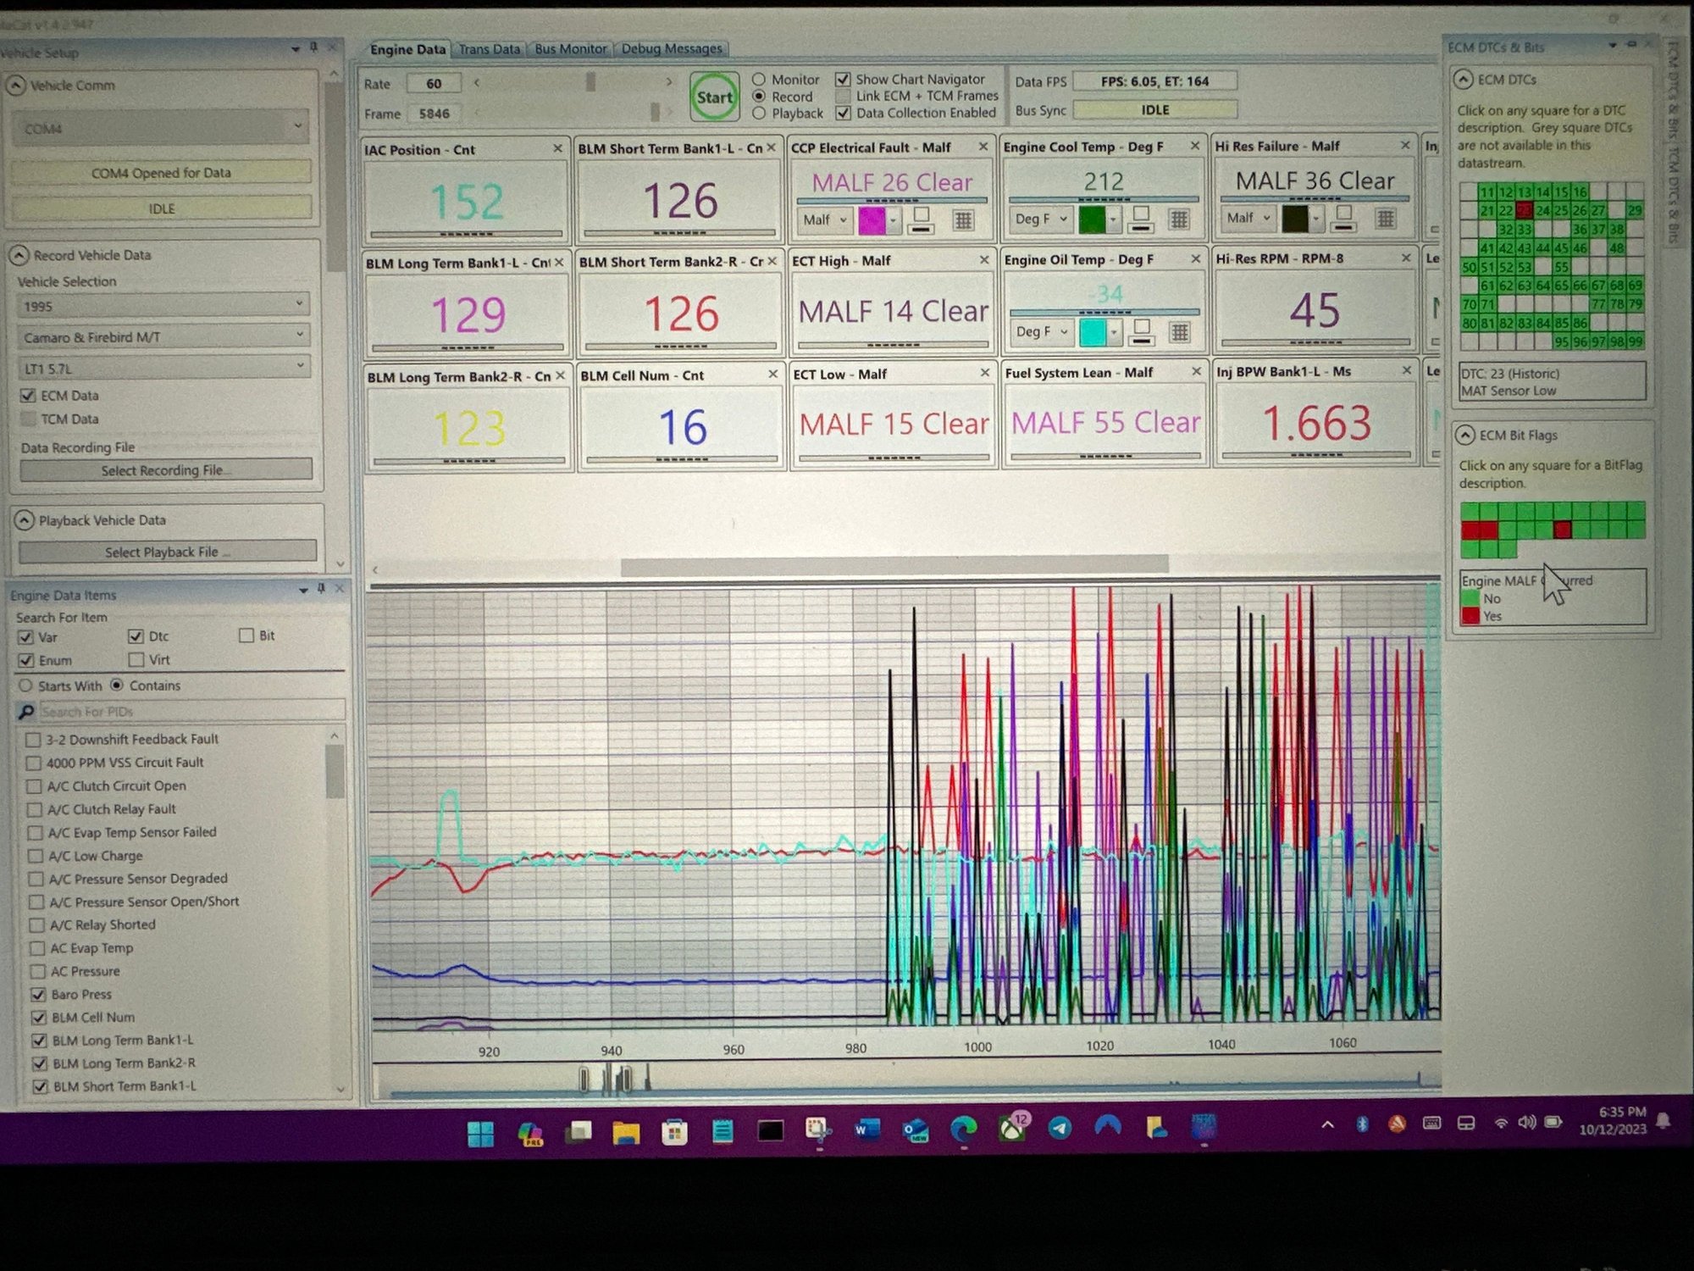The image size is (1694, 1271).
Task: Click magenta color swatch in CCP Electrical Fault
Action: tap(871, 220)
